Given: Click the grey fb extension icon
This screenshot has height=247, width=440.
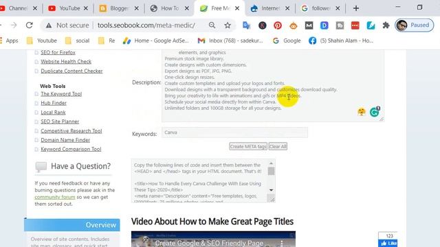Looking at the screenshot, I should click(340, 25).
